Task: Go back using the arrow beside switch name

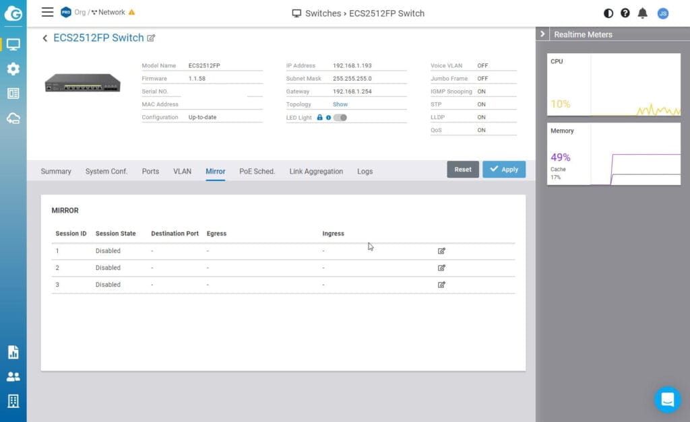Action: pos(45,38)
